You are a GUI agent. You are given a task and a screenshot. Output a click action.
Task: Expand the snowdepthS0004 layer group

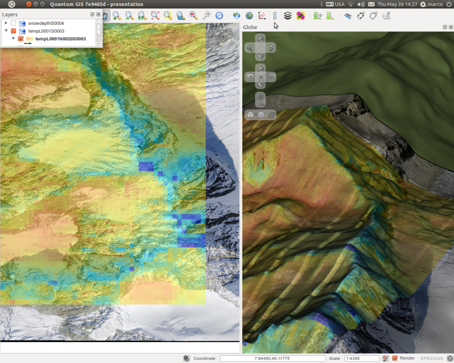point(6,23)
